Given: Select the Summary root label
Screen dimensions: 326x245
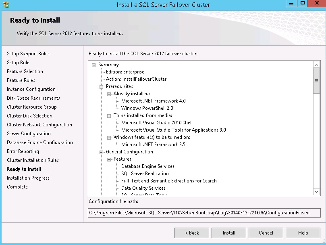Looking at the screenshot, I should pyautogui.click(x=108, y=65).
